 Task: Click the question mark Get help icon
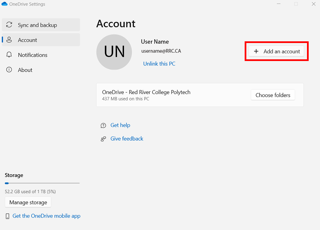coord(103,125)
